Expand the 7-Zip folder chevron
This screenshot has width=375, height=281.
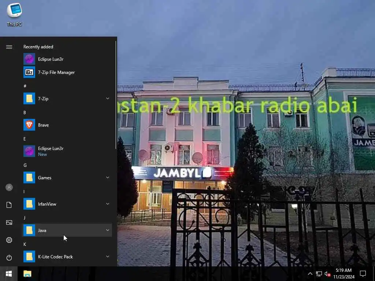click(x=108, y=98)
